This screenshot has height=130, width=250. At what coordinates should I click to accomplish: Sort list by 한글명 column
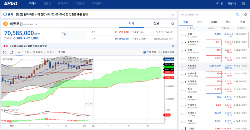tap(191, 28)
